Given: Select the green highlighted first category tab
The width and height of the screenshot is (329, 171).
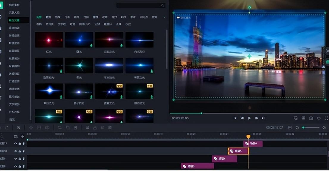Looking at the screenshot, I should [39, 17].
